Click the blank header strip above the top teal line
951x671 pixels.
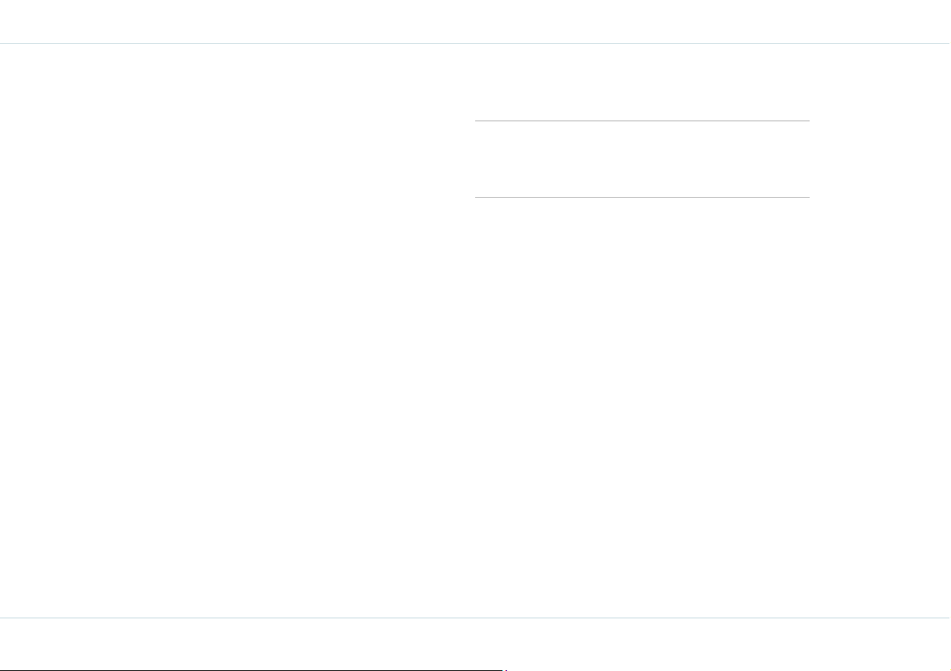[x=475, y=22]
